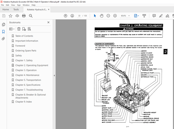Click the 60.6% zoom value field
The height and width of the screenshot is (129, 174).
pyautogui.click(x=123, y=16)
